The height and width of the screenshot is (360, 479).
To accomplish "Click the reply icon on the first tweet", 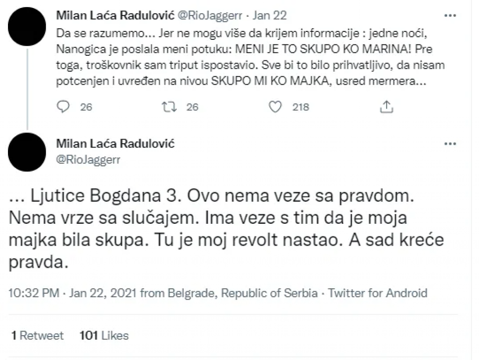I will pos(63,107).
